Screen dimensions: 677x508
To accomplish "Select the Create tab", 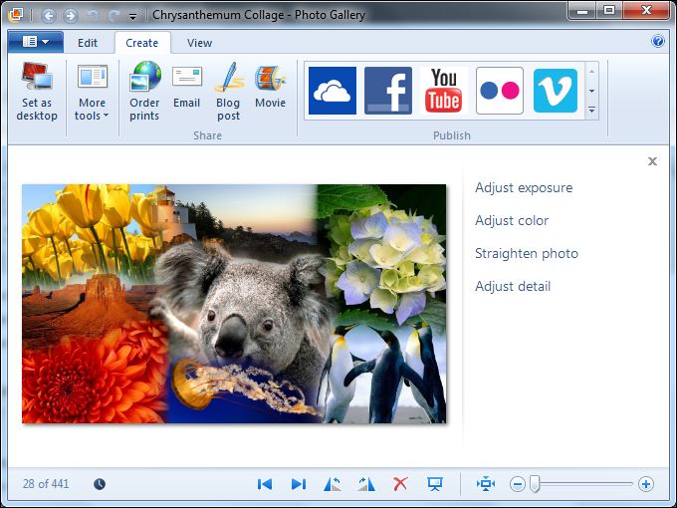I will coord(142,43).
